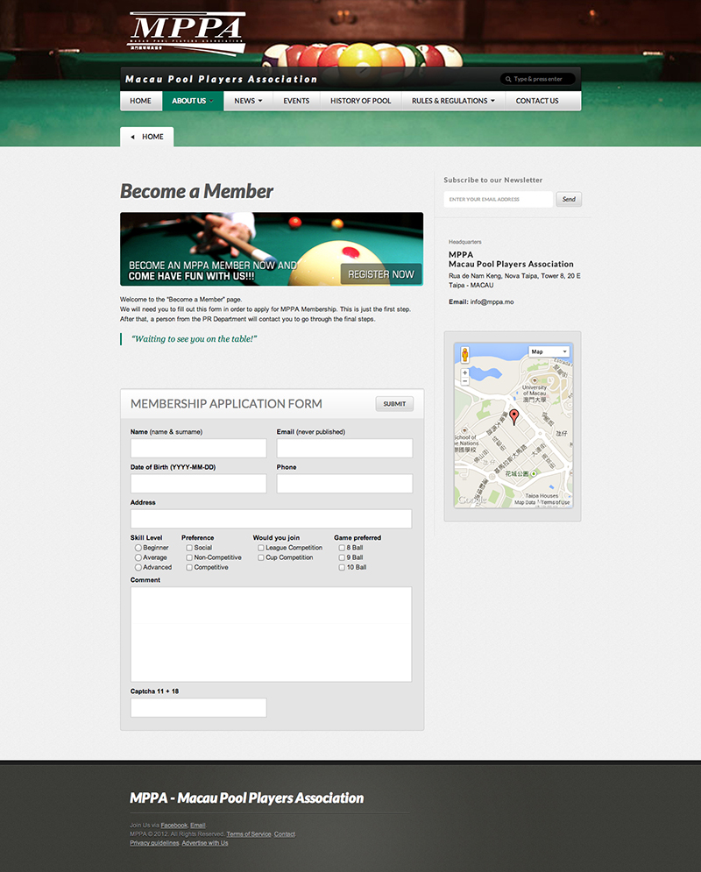Click the newsletter email address field
This screenshot has height=872, width=701.
coord(498,200)
